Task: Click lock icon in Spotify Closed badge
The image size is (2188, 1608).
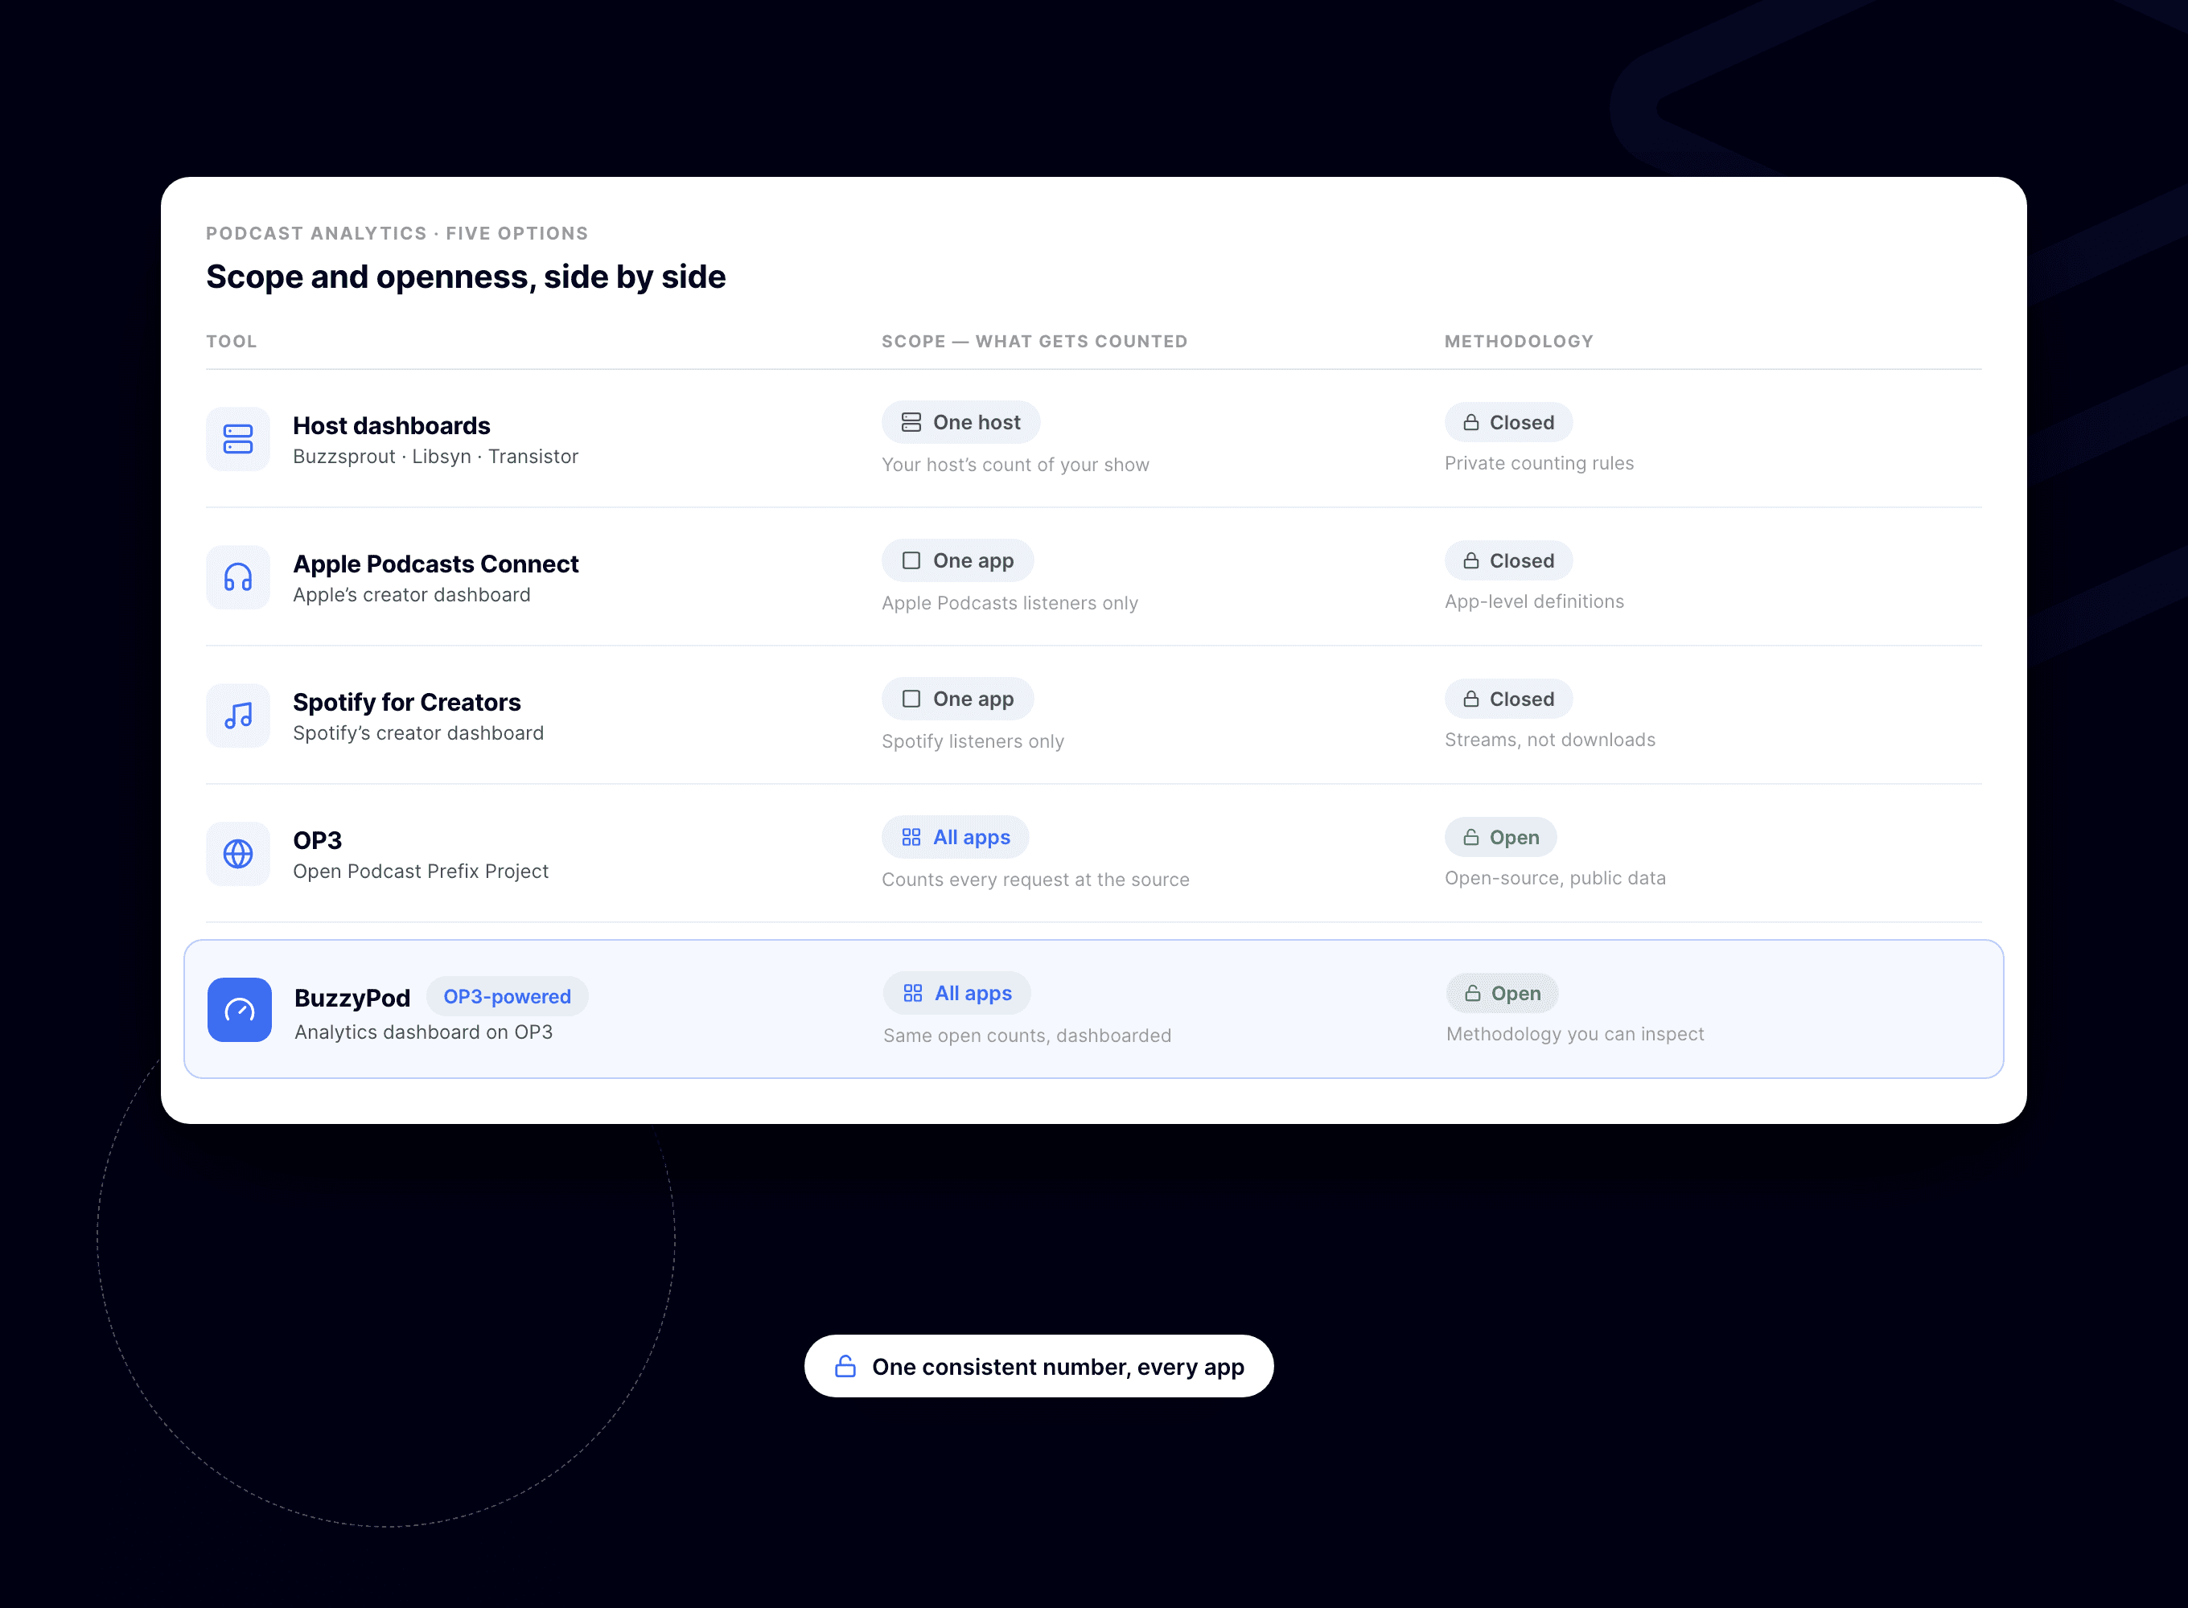Action: (1471, 699)
